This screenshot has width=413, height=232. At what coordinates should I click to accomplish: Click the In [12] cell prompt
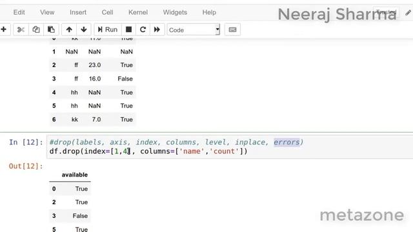point(26,142)
